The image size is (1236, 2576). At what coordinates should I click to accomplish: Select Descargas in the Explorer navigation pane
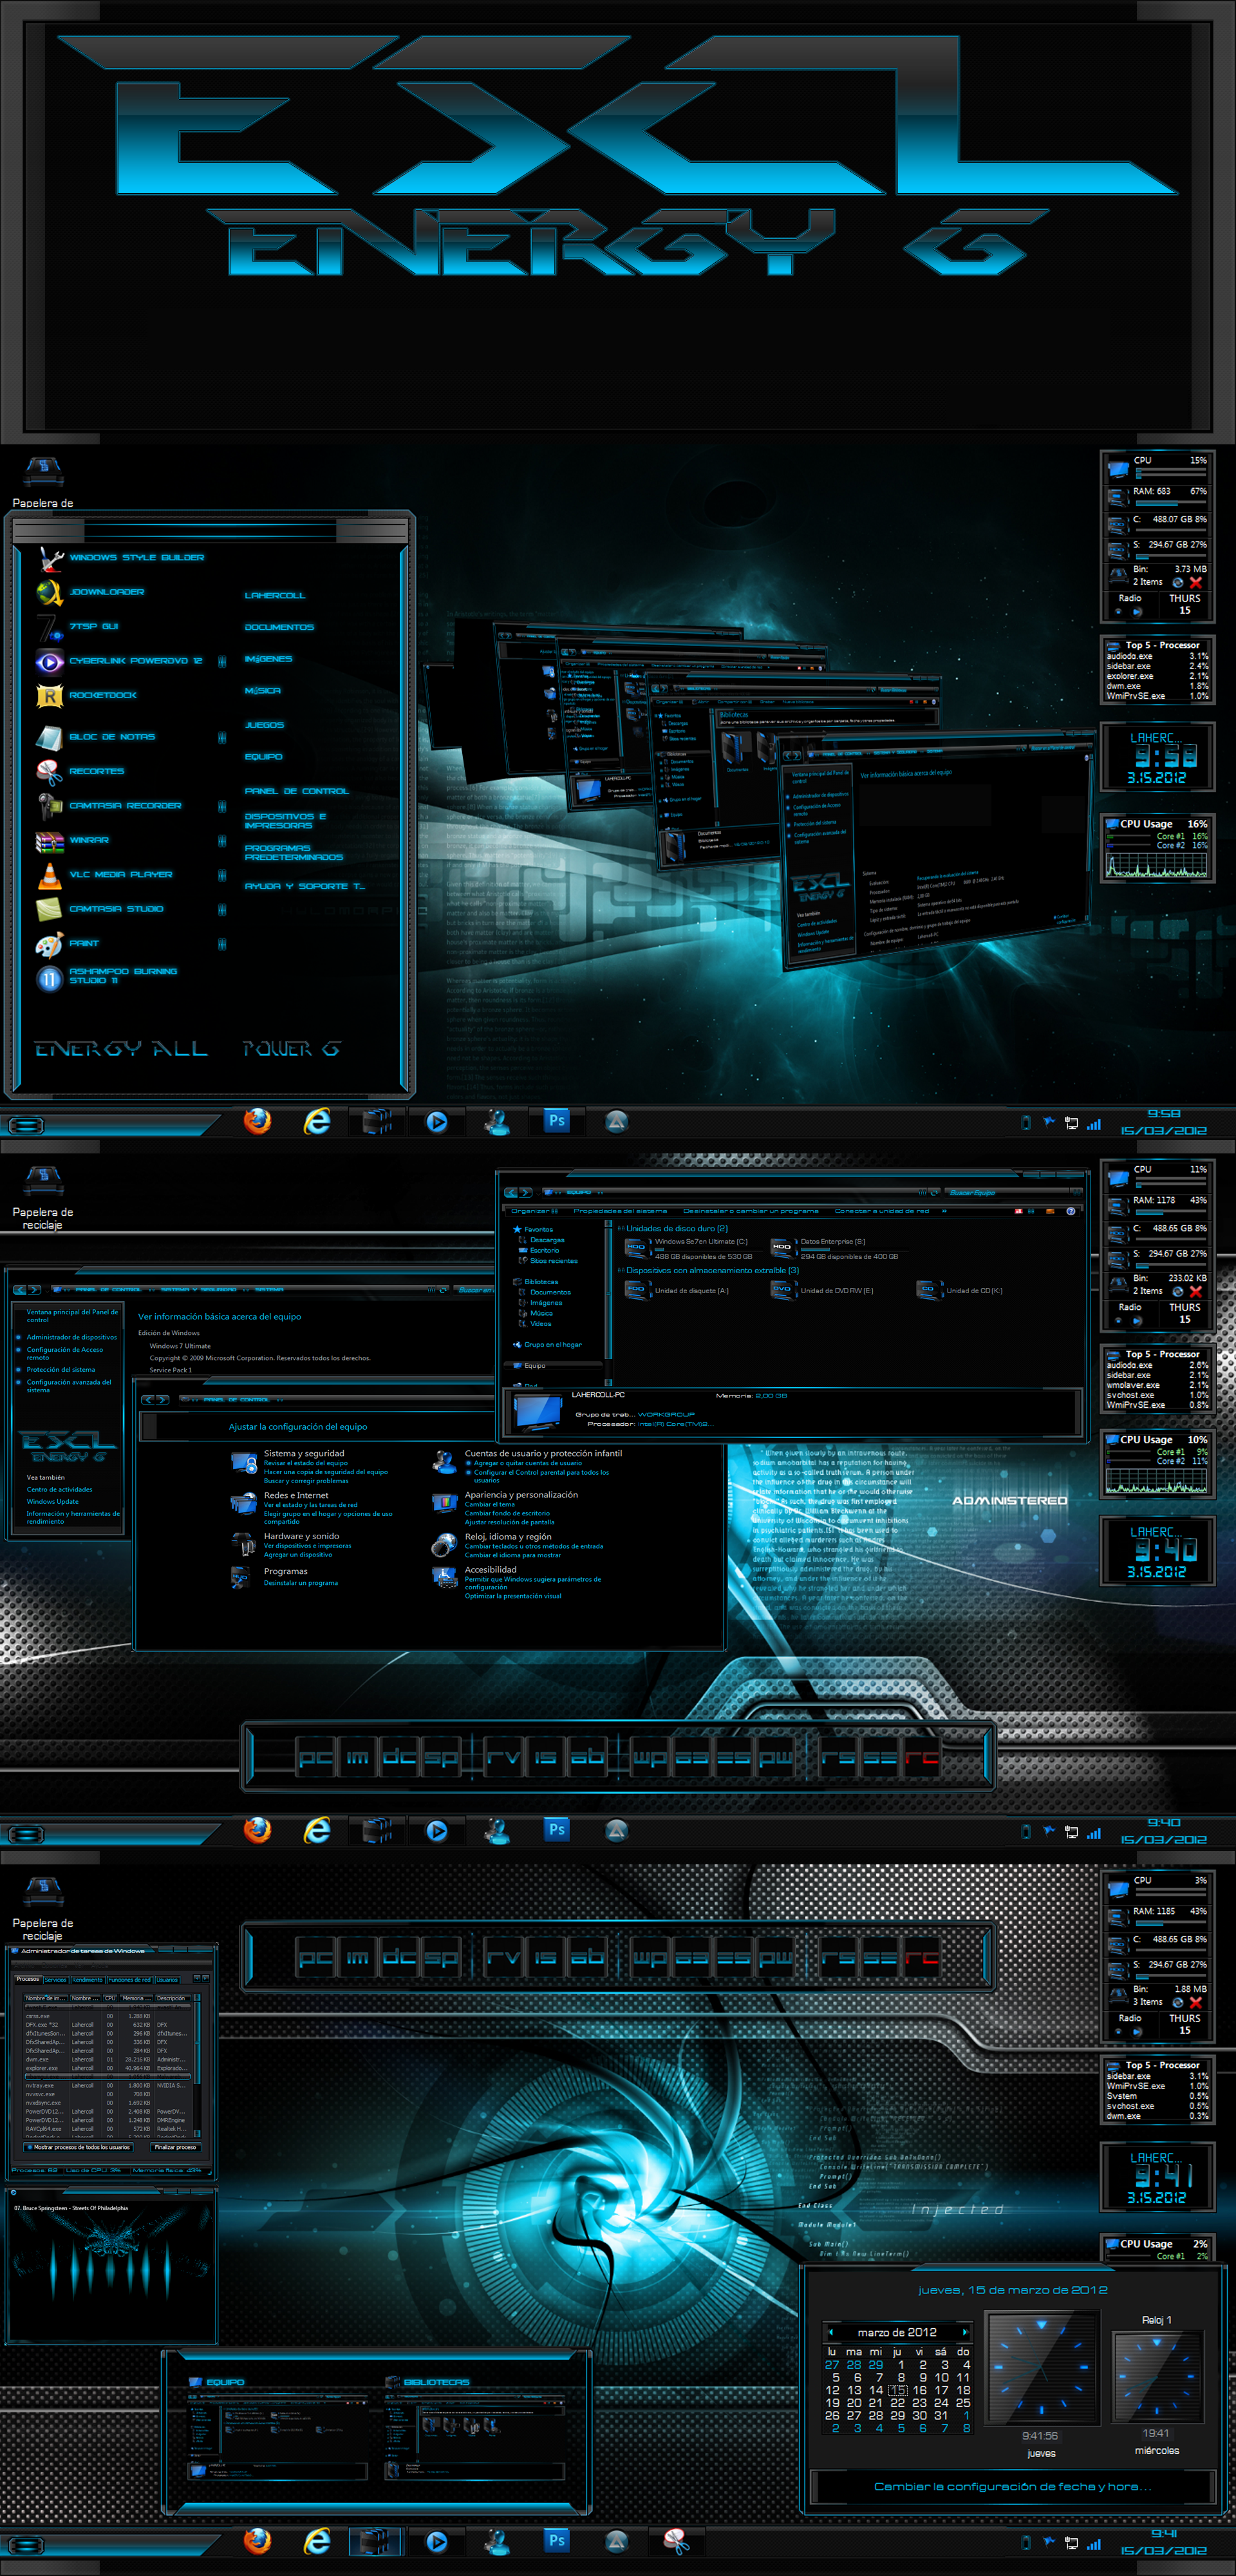pyautogui.click(x=546, y=1240)
